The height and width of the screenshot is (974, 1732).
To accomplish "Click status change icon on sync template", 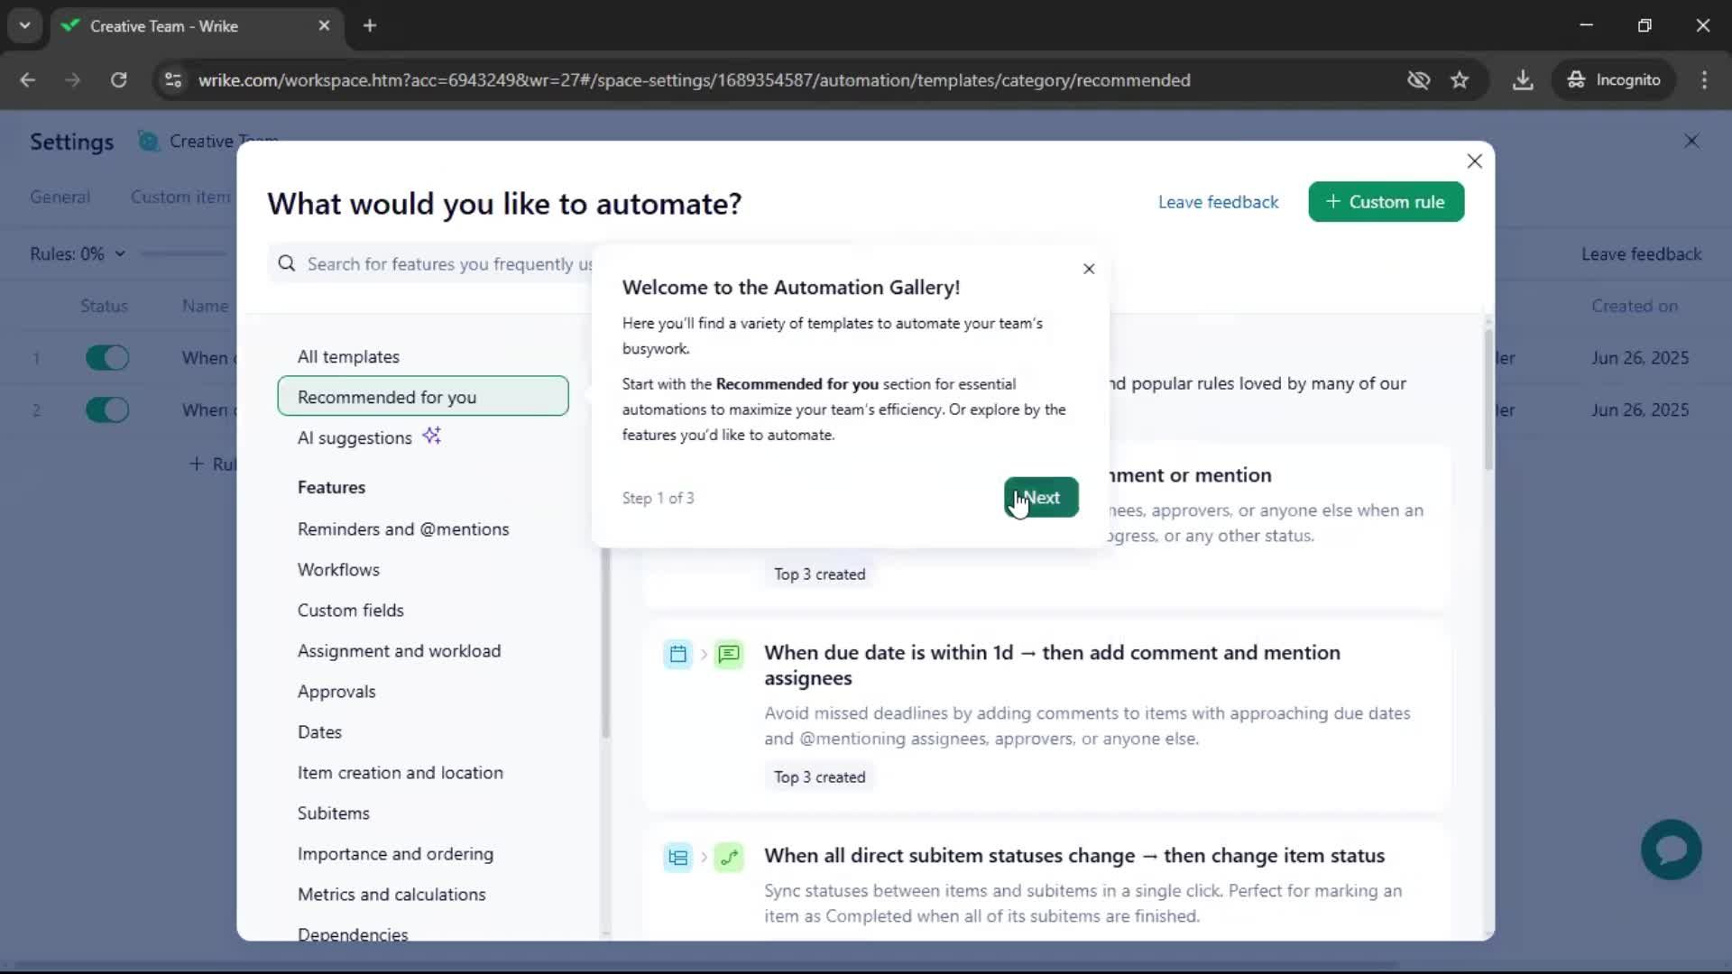I will [729, 857].
